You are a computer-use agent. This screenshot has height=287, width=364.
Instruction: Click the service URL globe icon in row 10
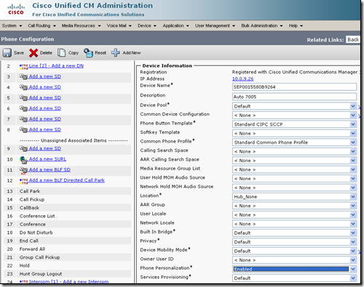(x=23, y=160)
